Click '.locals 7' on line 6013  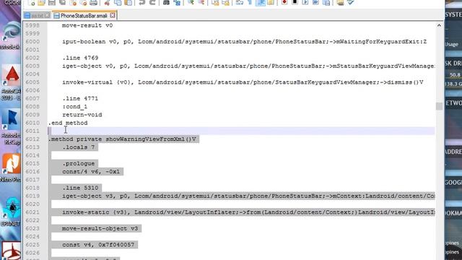tap(79, 147)
